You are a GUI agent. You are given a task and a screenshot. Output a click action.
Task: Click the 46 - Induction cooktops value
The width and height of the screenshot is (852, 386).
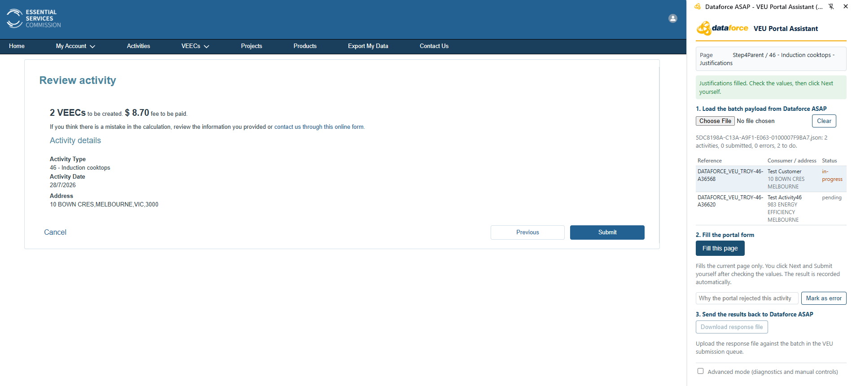pyautogui.click(x=80, y=167)
